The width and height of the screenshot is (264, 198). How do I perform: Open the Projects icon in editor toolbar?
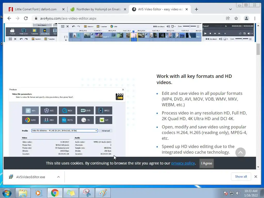coord(12,31)
